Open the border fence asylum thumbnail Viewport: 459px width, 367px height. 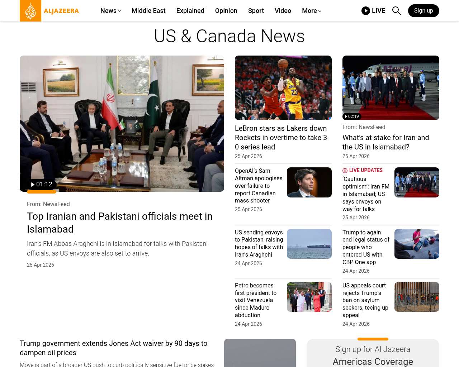(417, 297)
